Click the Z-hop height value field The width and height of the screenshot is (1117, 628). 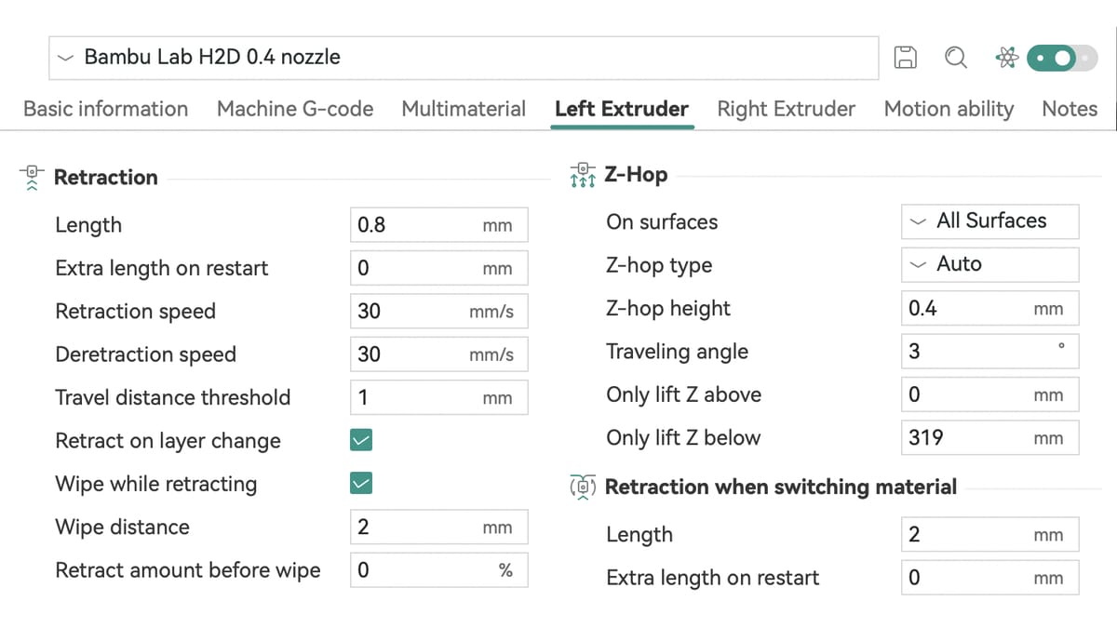pyautogui.click(x=990, y=309)
